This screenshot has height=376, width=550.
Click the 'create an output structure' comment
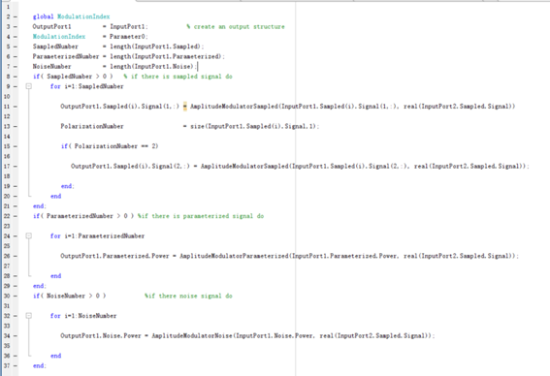(239, 26)
